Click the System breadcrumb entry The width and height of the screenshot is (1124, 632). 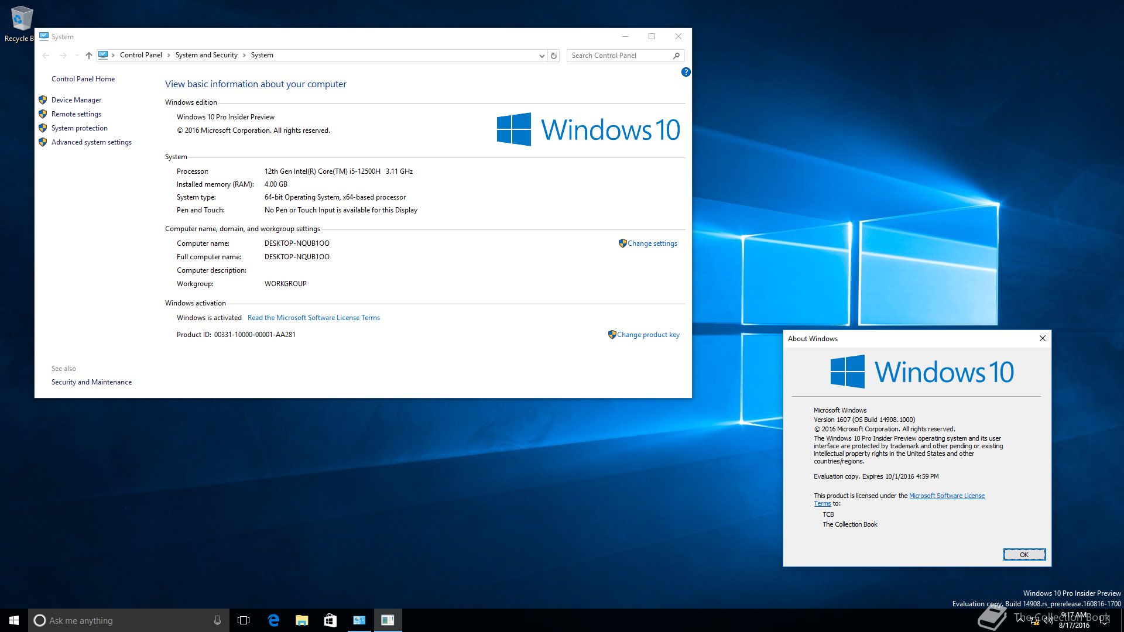coord(262,55)
